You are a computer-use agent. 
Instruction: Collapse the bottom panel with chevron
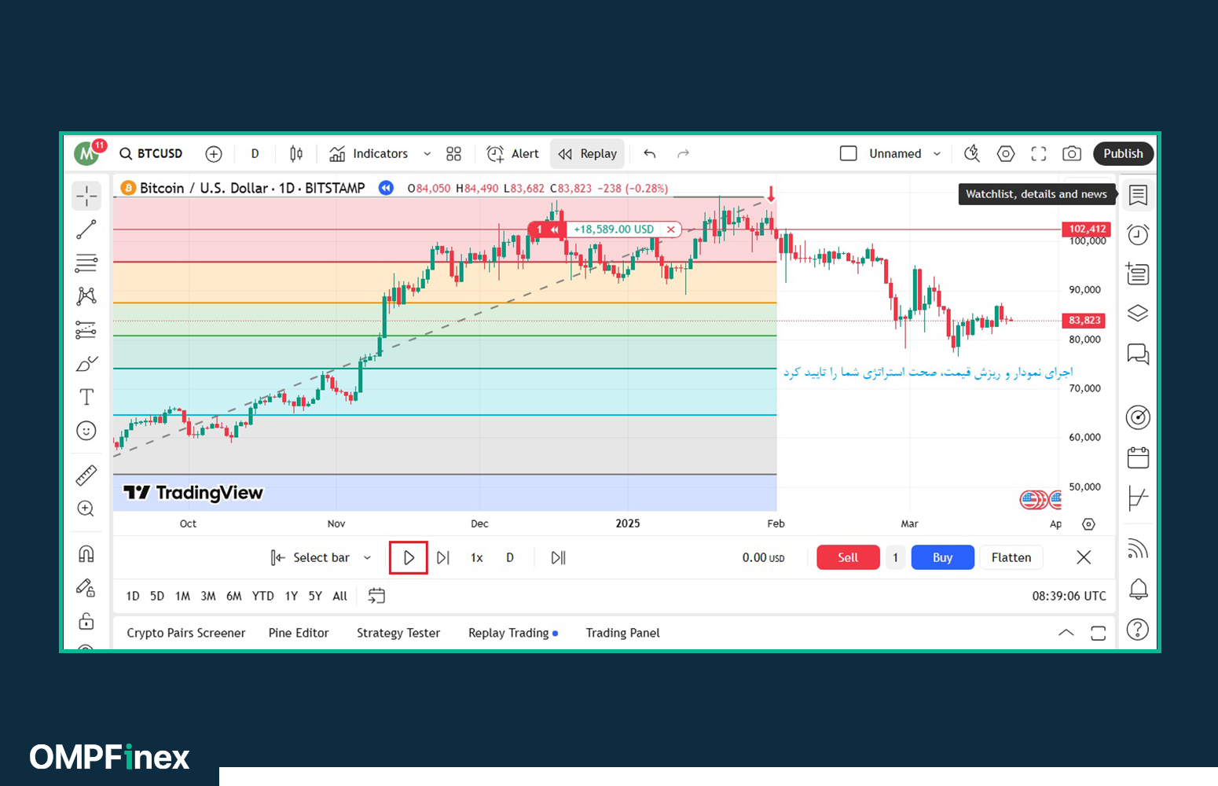click(x=1066, y=633)
